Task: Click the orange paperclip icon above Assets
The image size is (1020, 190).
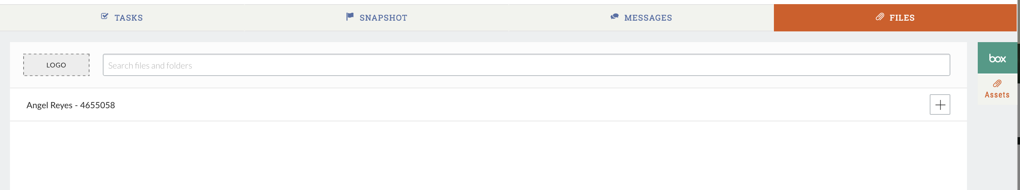Action: pos(997,84)
